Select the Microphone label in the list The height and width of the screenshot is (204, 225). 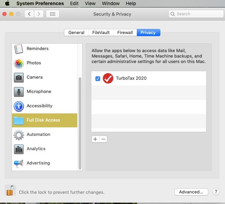pos(39,92)
